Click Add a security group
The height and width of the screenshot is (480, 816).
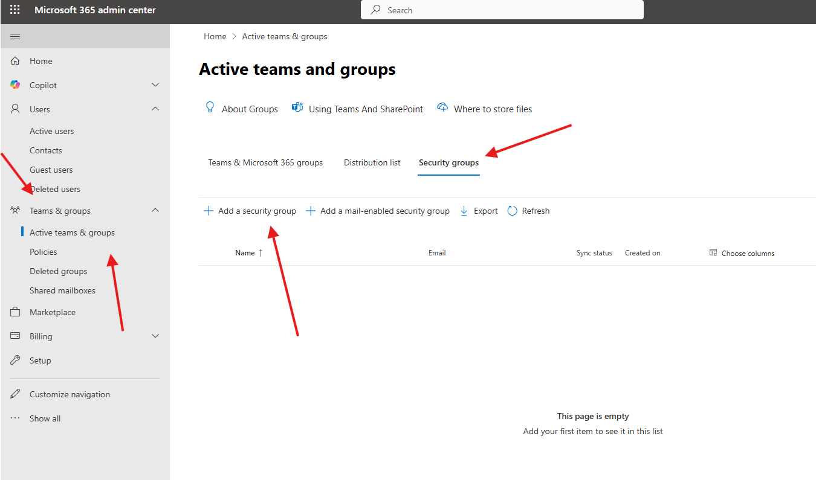250,211
